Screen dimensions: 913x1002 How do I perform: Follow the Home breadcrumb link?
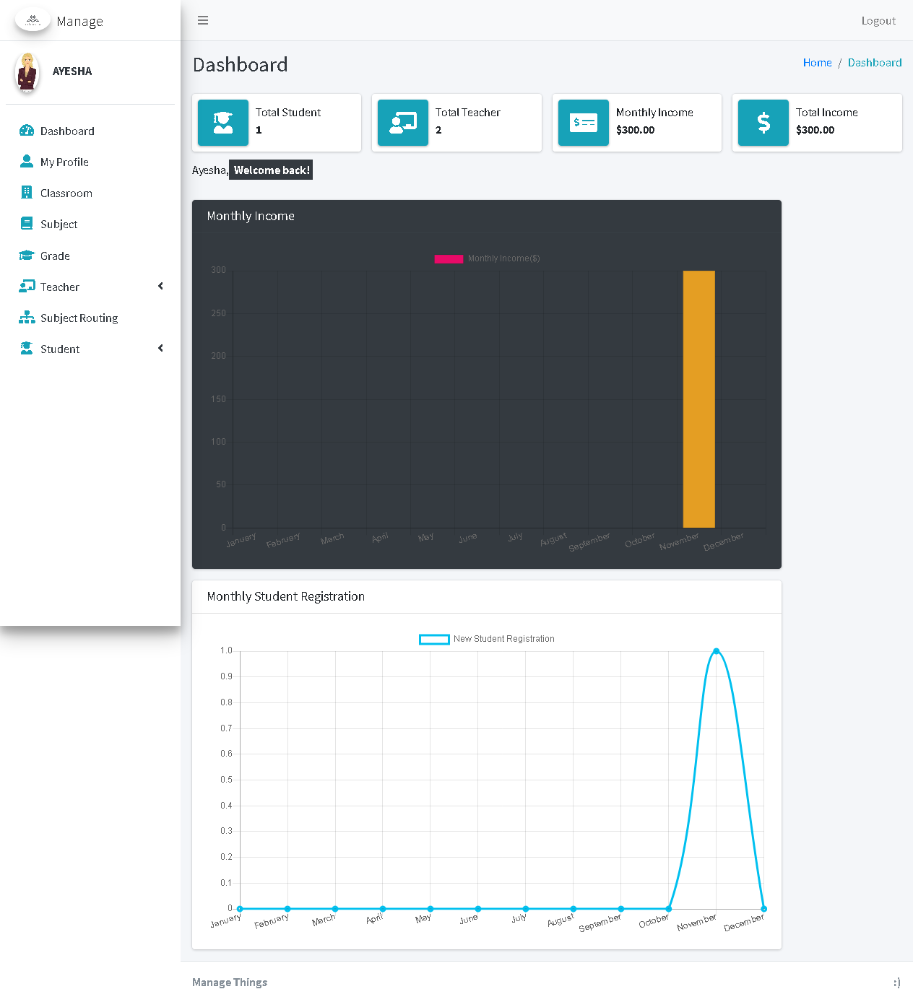click(817, 63)
